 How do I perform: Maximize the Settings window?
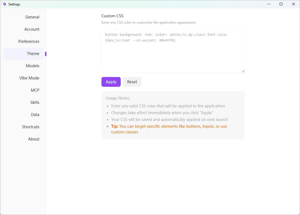281,4
